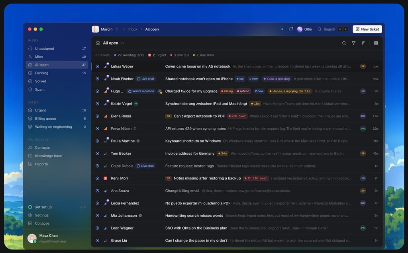Click the red urgent priority icon beside Kenji Mori

[x=105, y=178]
